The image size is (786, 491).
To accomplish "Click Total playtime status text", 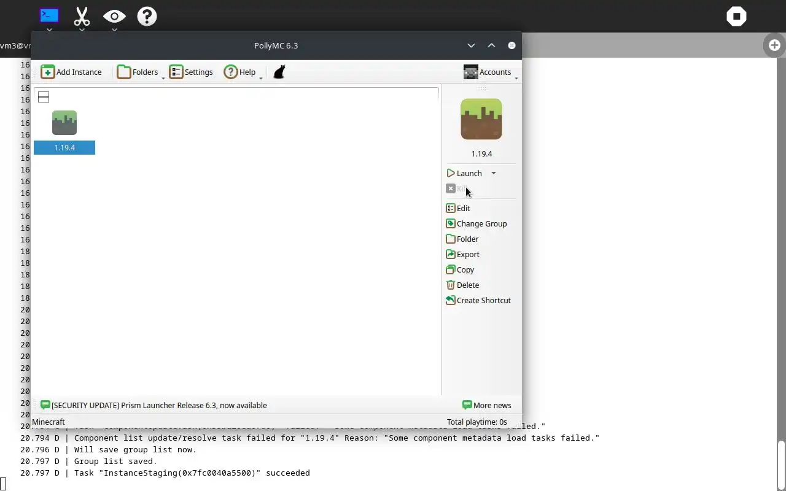I will (477, 422).
